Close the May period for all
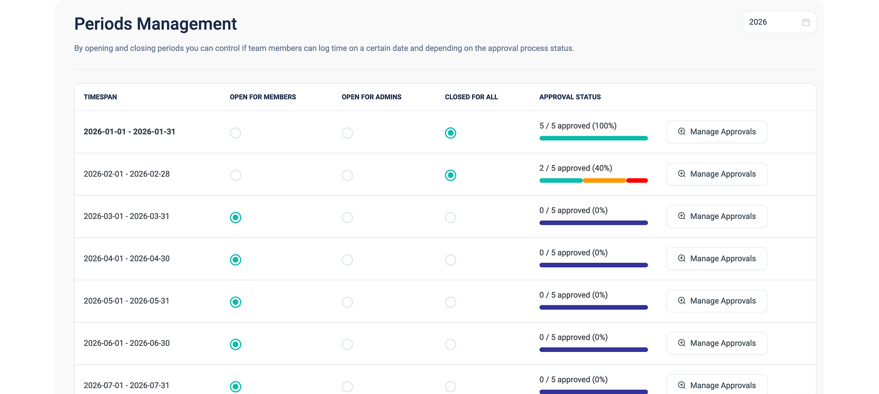Viewport: 879px width, 394px height. point(450,302)
